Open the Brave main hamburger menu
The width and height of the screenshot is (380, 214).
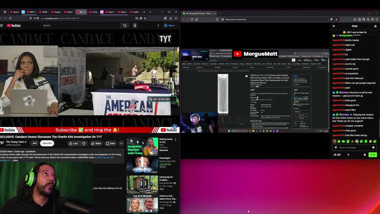[377, 19]
